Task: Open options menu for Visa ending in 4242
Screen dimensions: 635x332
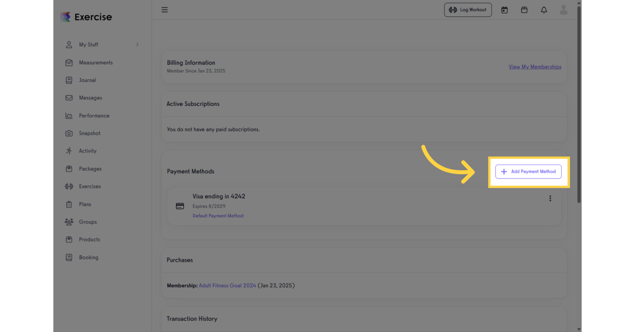Action: point(550,198)
